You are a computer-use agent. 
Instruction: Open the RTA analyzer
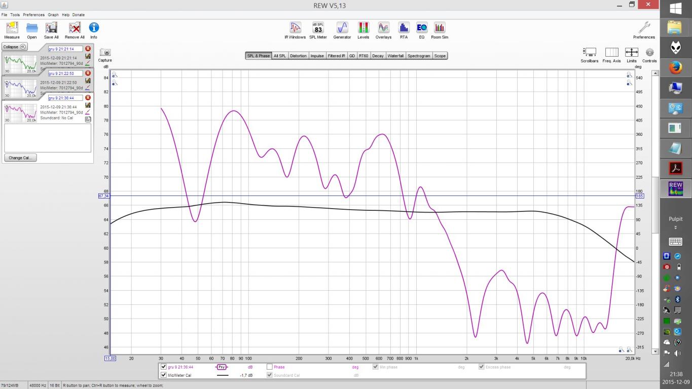pos(404,30)
